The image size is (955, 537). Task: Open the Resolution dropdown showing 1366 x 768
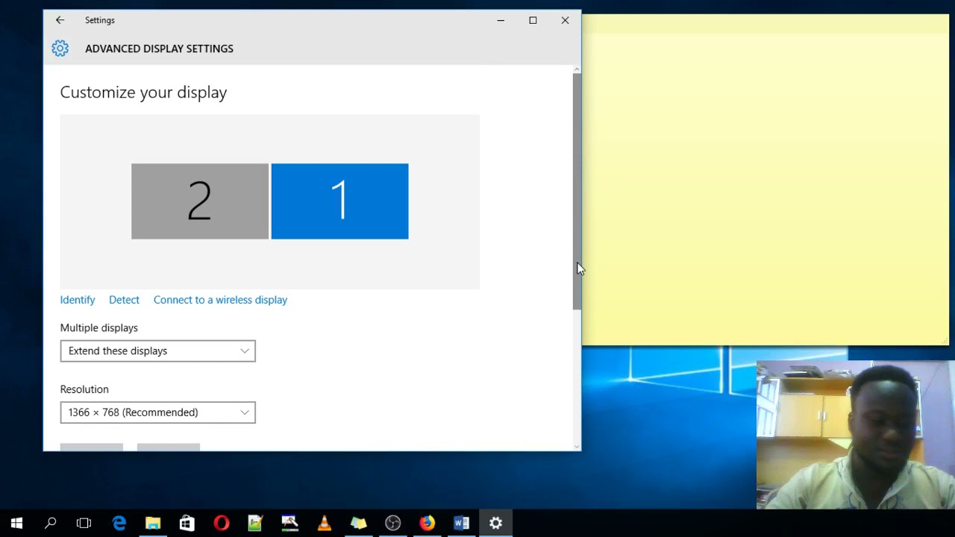[x=157, y=412]
